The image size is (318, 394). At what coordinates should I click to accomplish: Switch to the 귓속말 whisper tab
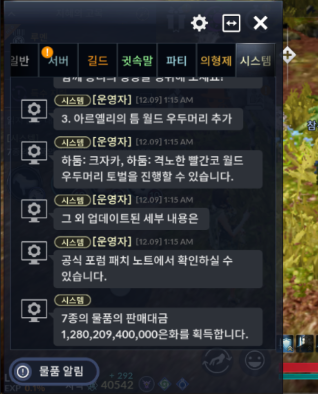click(137, 61)
